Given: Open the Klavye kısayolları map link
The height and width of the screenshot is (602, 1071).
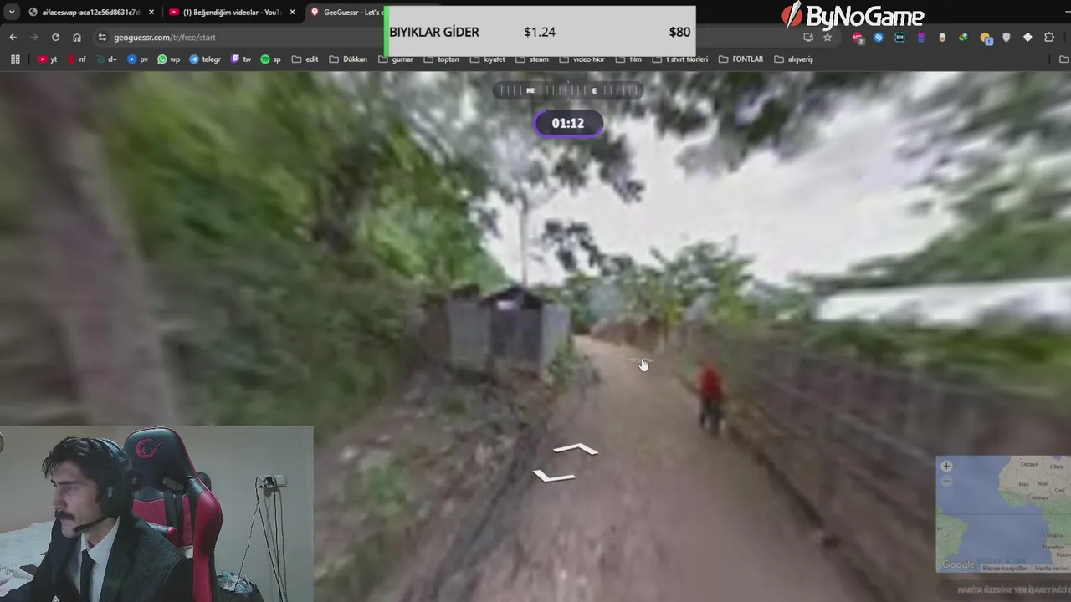Looking at the screenshot, I should 1005,569.
